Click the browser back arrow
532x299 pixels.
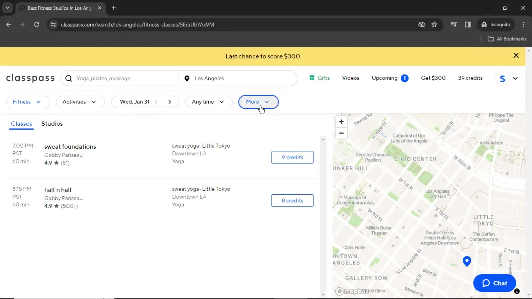[x=9, y=24]
